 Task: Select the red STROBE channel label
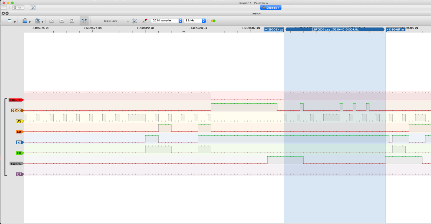click(16, 100)
